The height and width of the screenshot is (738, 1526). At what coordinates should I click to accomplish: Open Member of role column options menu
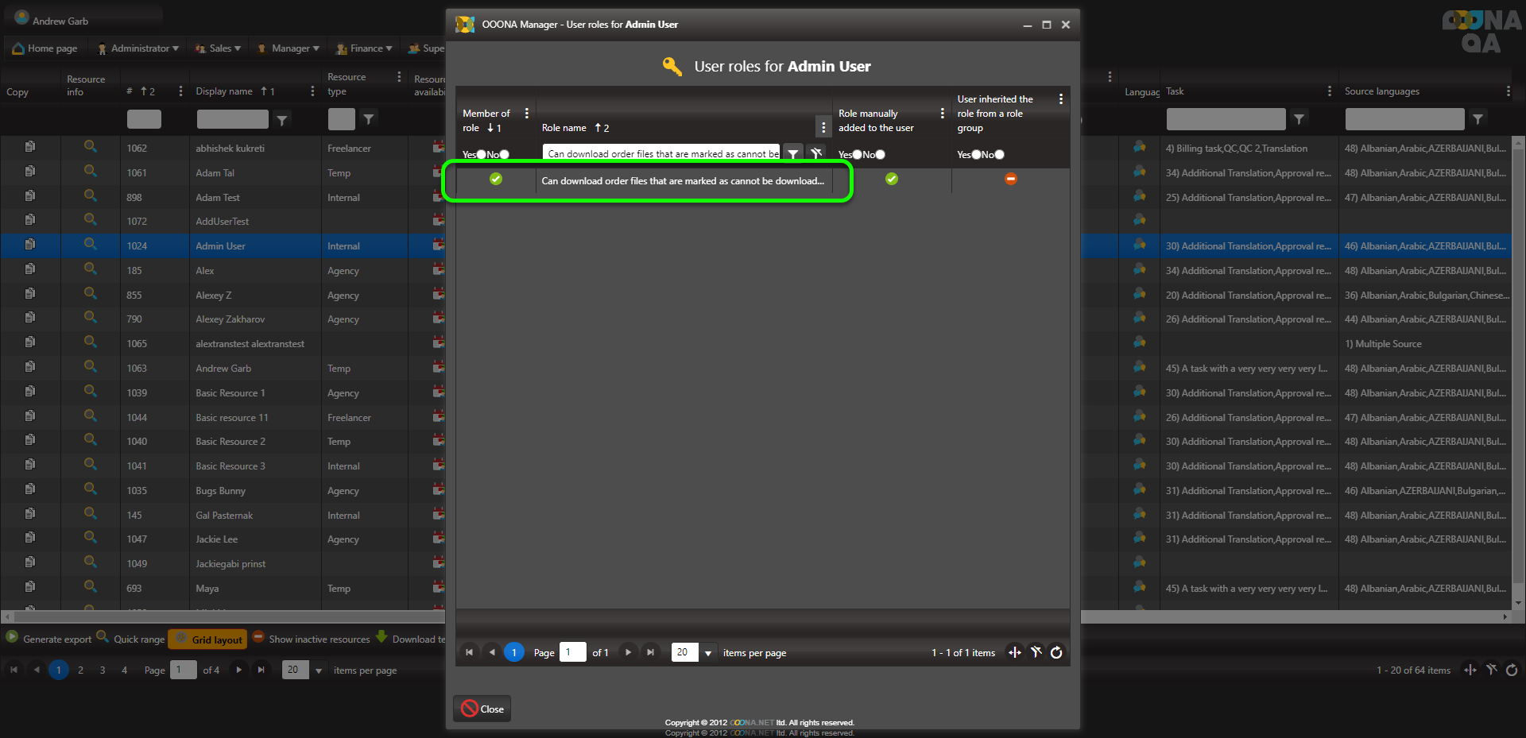pos(526,114)
